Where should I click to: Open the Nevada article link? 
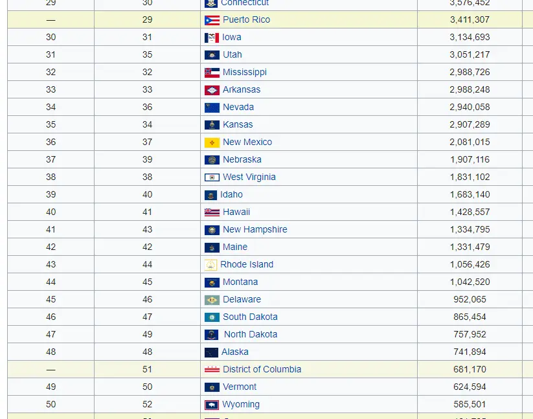[x=238, y=107]
